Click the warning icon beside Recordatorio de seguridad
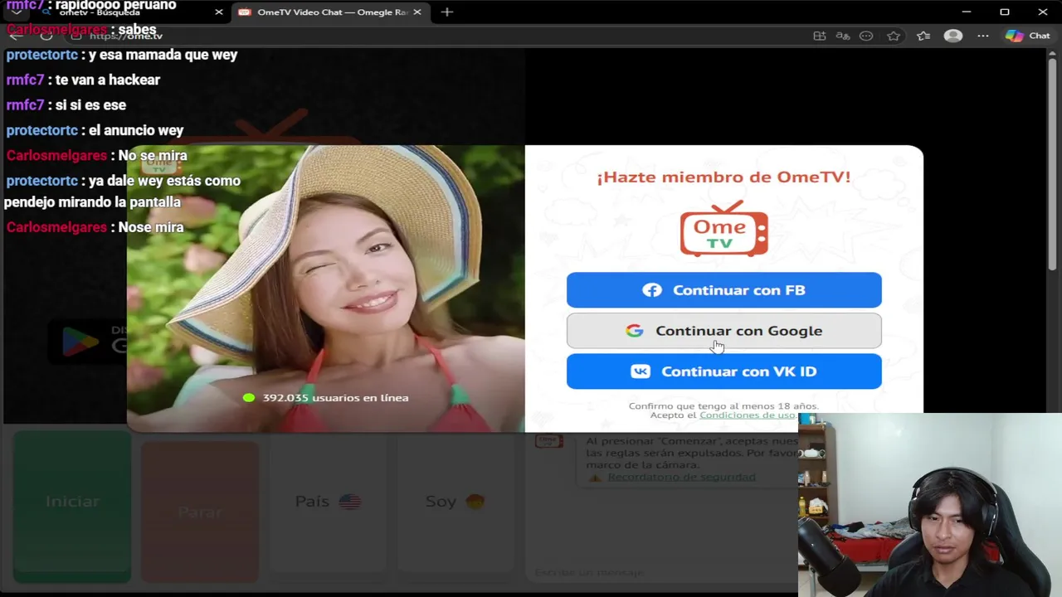The height and width of the screenshot is (597, 1062). (x=595, y=478)
